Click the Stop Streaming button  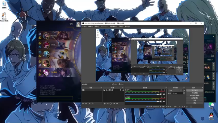[x=195, y=90]
